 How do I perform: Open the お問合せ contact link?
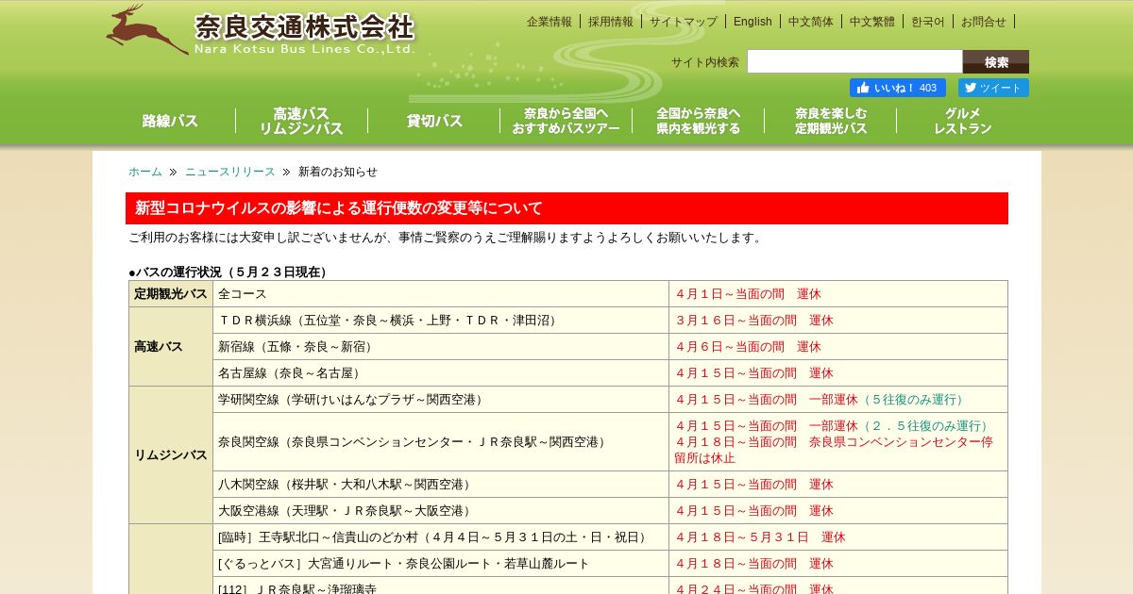(x=984, y=22)
